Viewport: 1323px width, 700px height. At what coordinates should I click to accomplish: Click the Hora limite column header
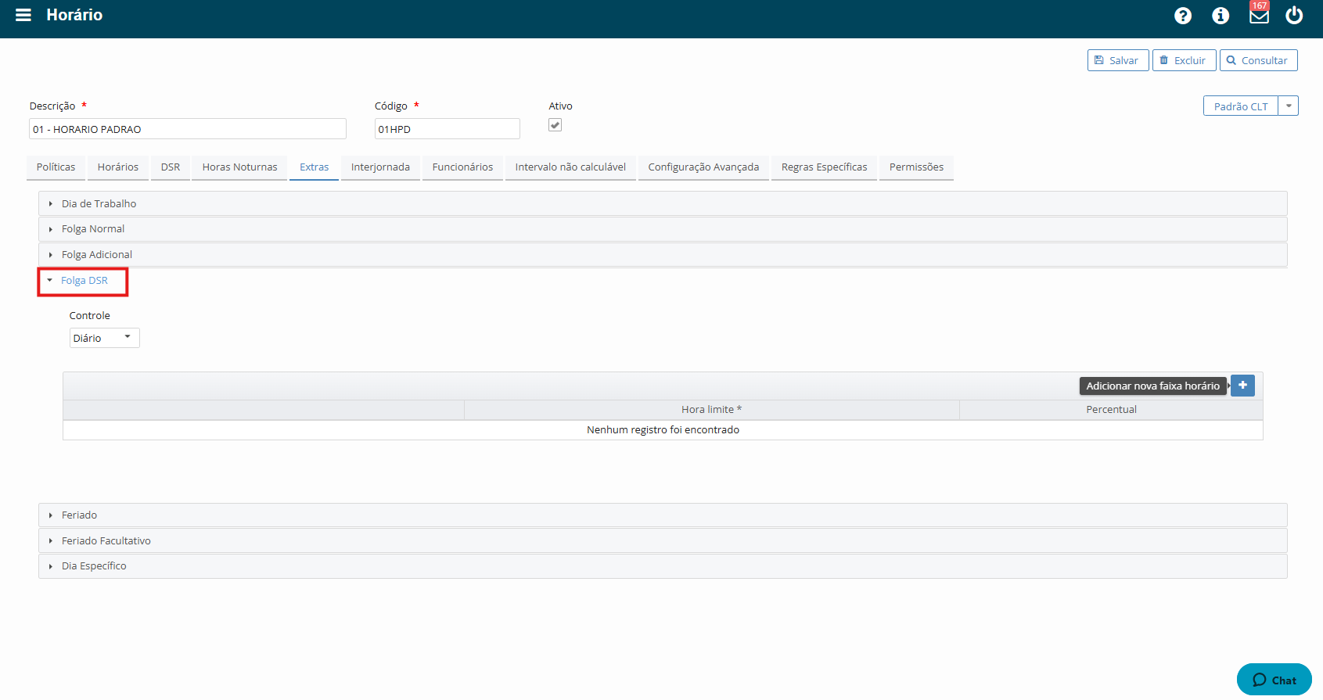click(712, 410)
